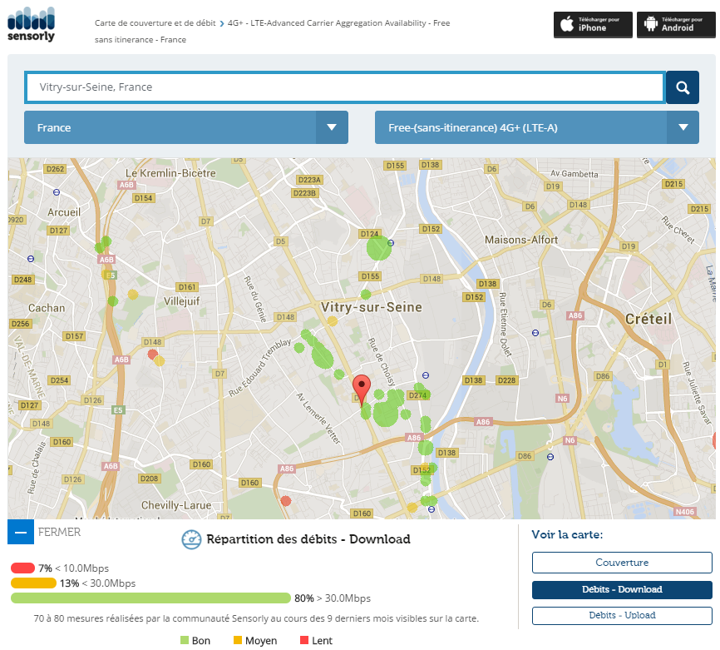Click the country dropdown arrow button
720x650 pixels.
click(x=332, y=127)
